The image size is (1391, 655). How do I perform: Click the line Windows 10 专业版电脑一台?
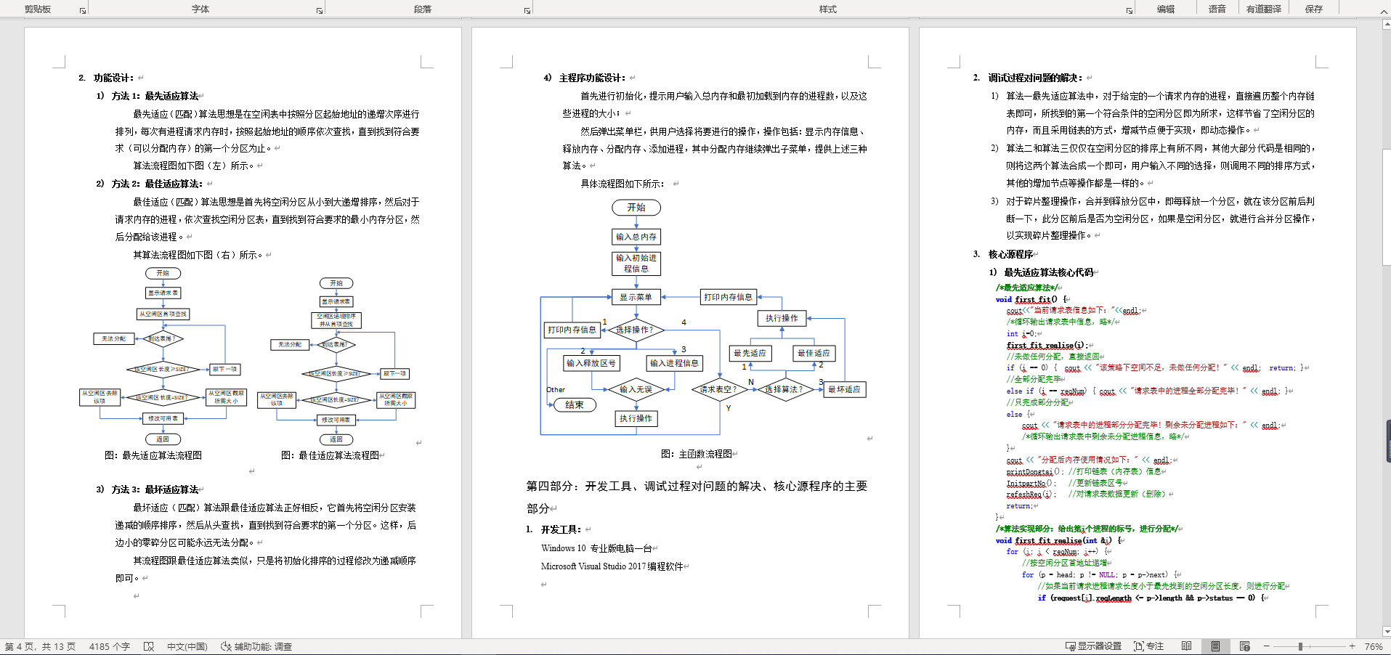click(596, 548)
